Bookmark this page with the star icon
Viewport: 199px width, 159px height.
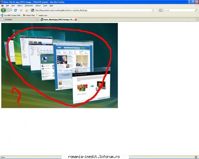click(153, 10)
